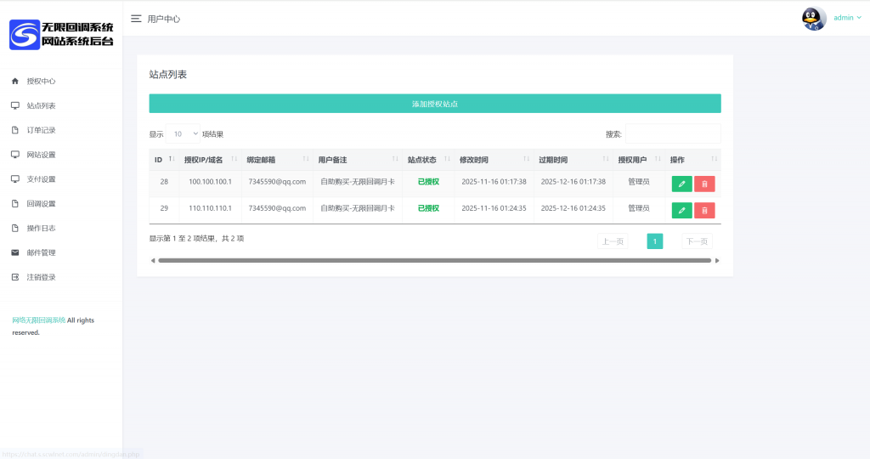Click the table's right scroll arrow
870x459 pixels.
click(x=717, y=260)
